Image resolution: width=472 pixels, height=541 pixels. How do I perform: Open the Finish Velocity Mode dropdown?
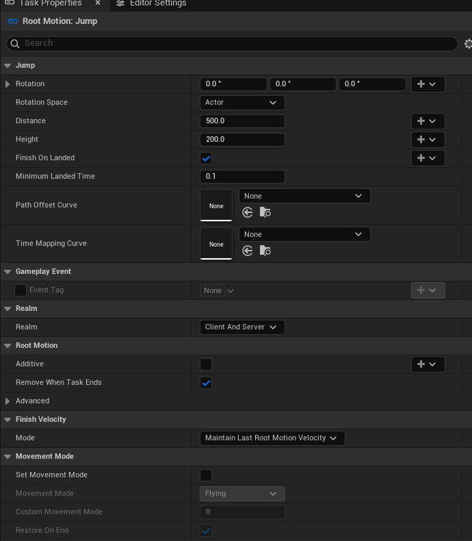[272, 438]
